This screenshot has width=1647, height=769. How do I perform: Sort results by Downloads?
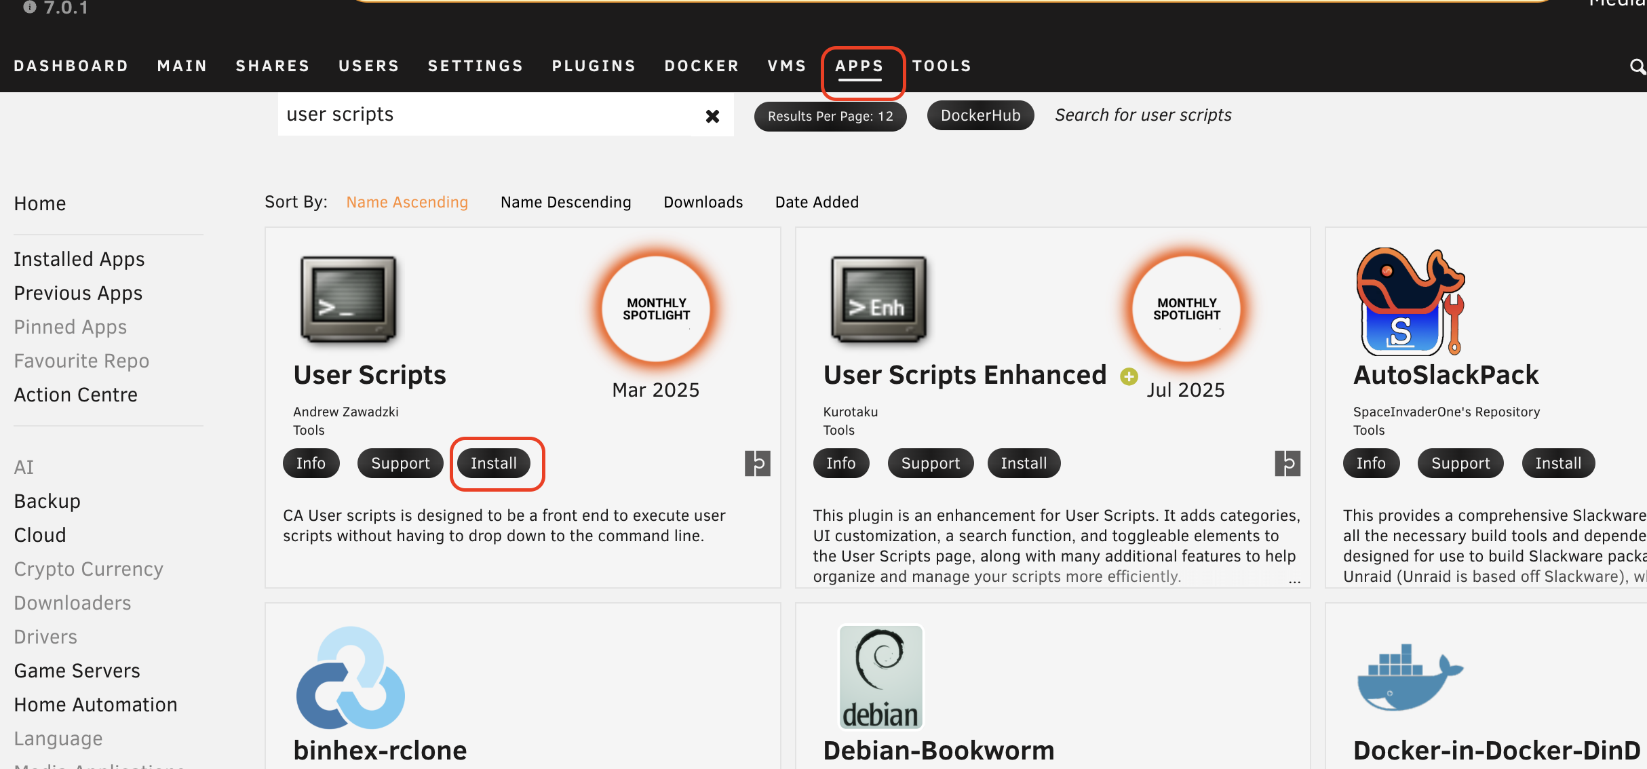[x=703, y=202]
